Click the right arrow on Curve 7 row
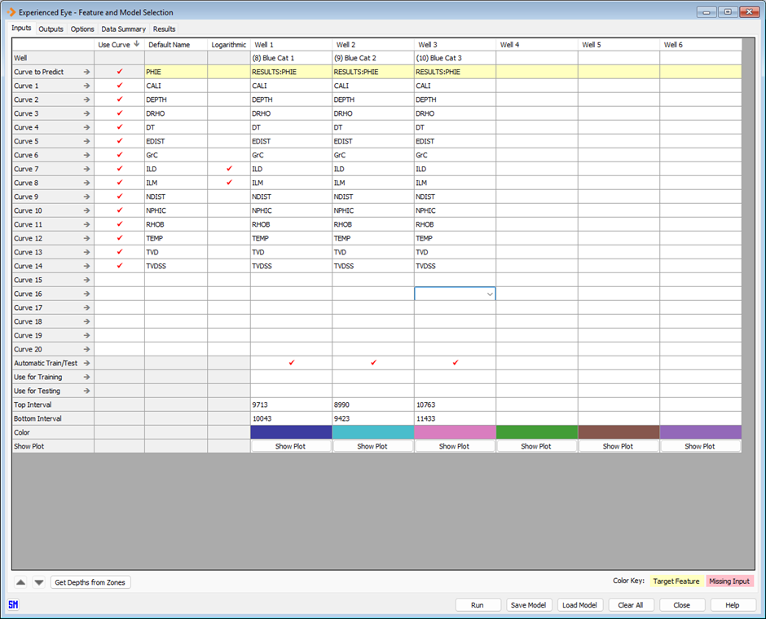Image resolution: width=766 pixels, height=619 pixels. tap(86, 169)
